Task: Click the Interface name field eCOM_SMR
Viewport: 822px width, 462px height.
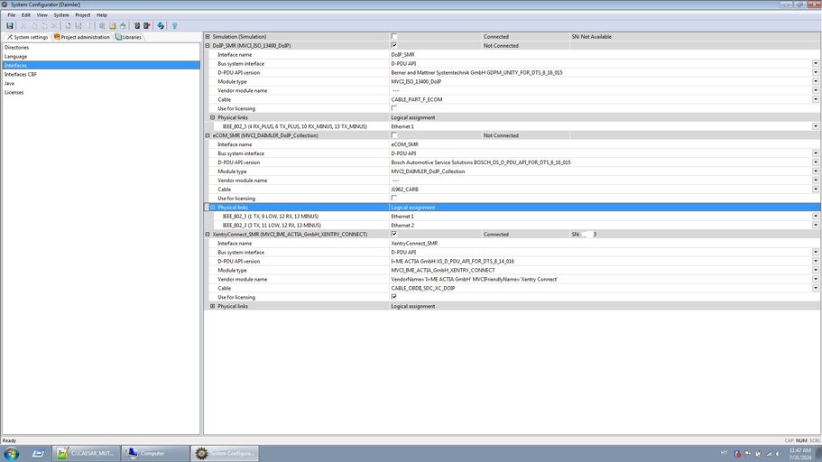Action: pos(605,144)
